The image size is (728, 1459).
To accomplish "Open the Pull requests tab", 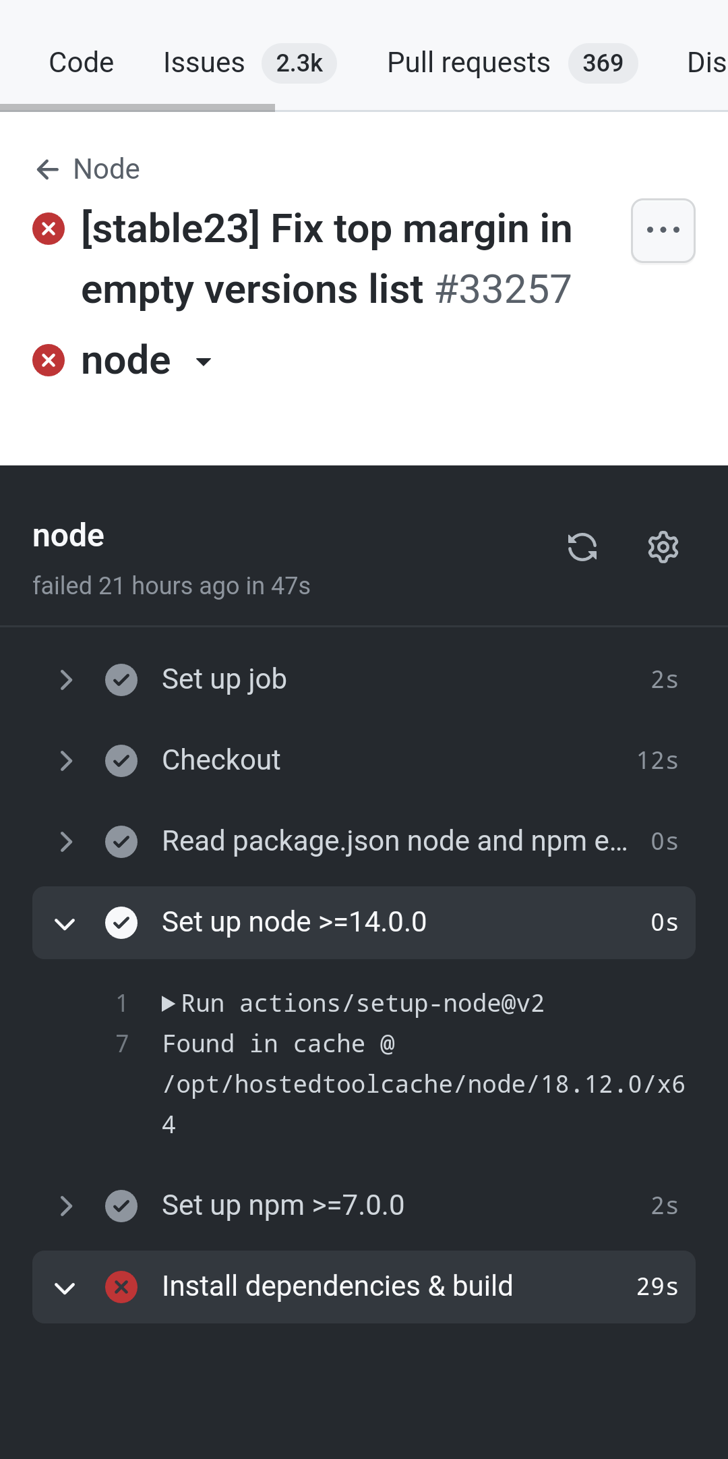I will (468, 62).
